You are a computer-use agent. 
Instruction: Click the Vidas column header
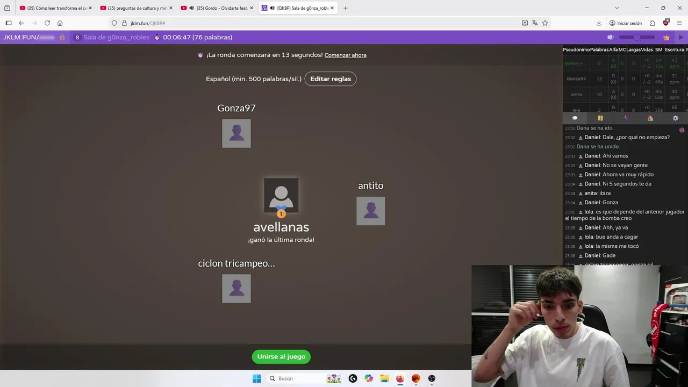[647, 49]
